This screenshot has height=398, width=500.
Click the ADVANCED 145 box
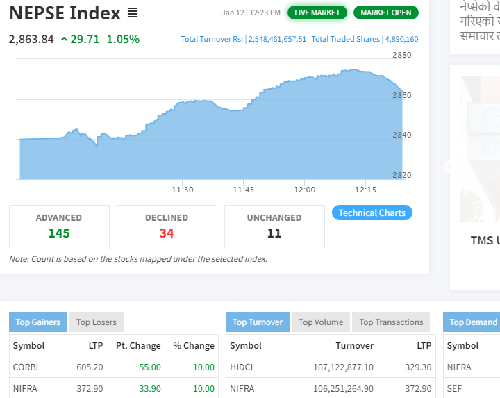[x=59, y=227]
